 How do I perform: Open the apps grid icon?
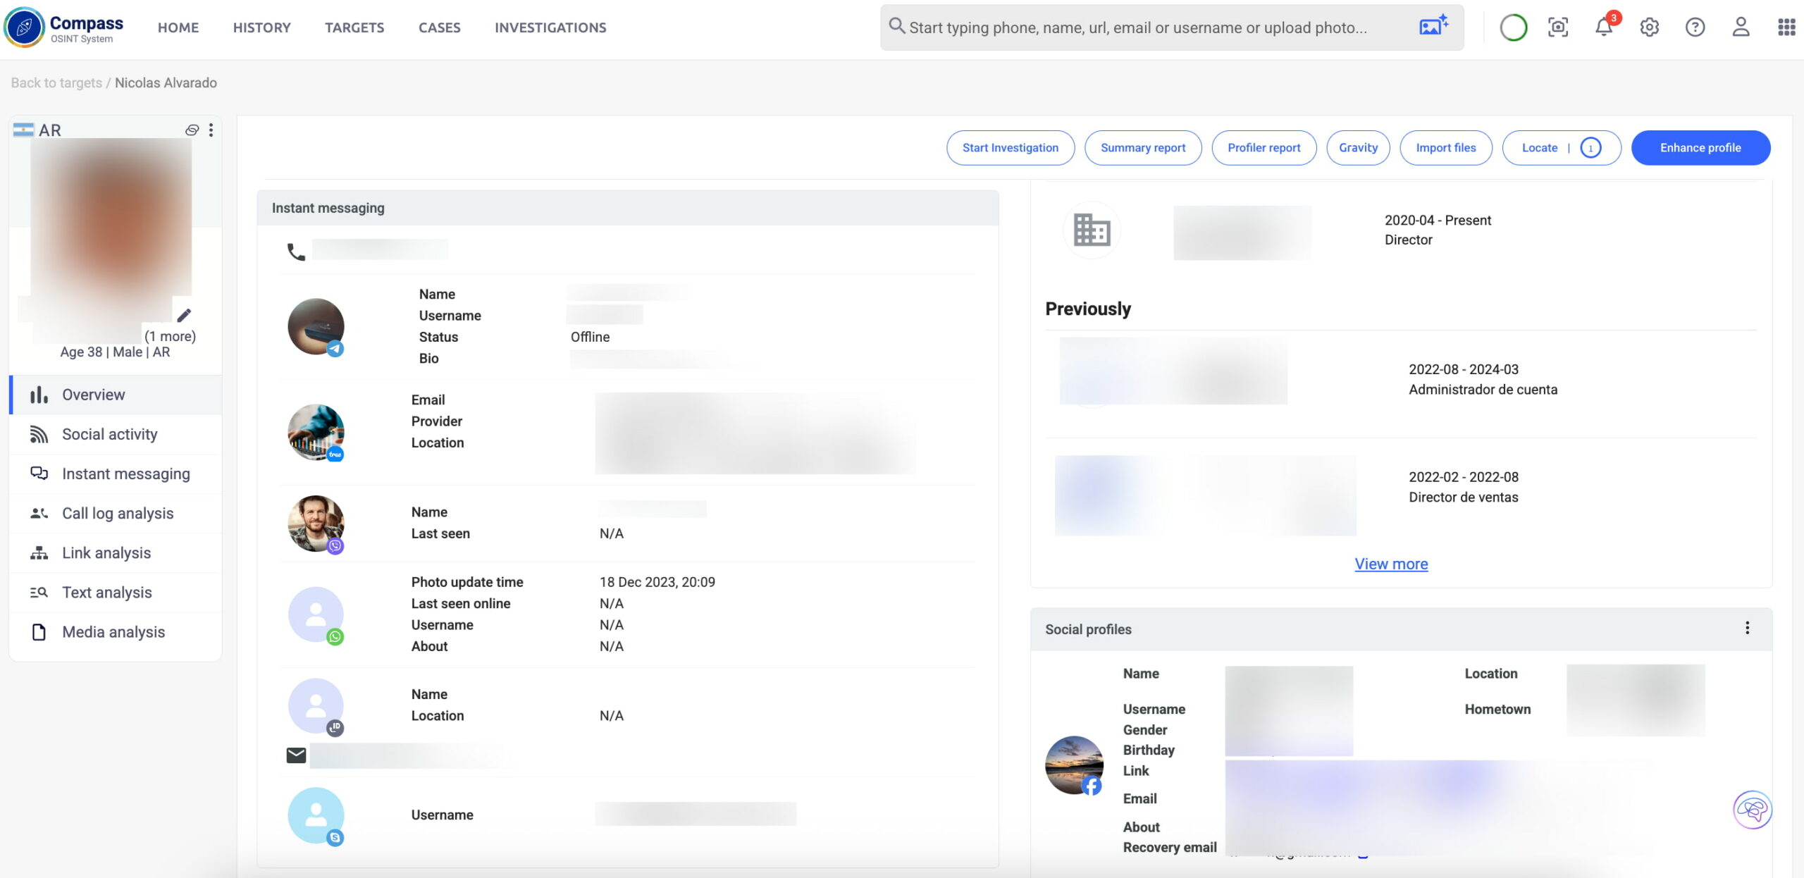point(1786,27)
